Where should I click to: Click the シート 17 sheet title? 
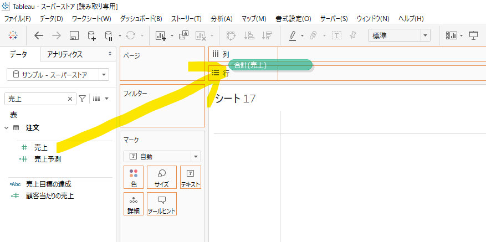[236, 99]
